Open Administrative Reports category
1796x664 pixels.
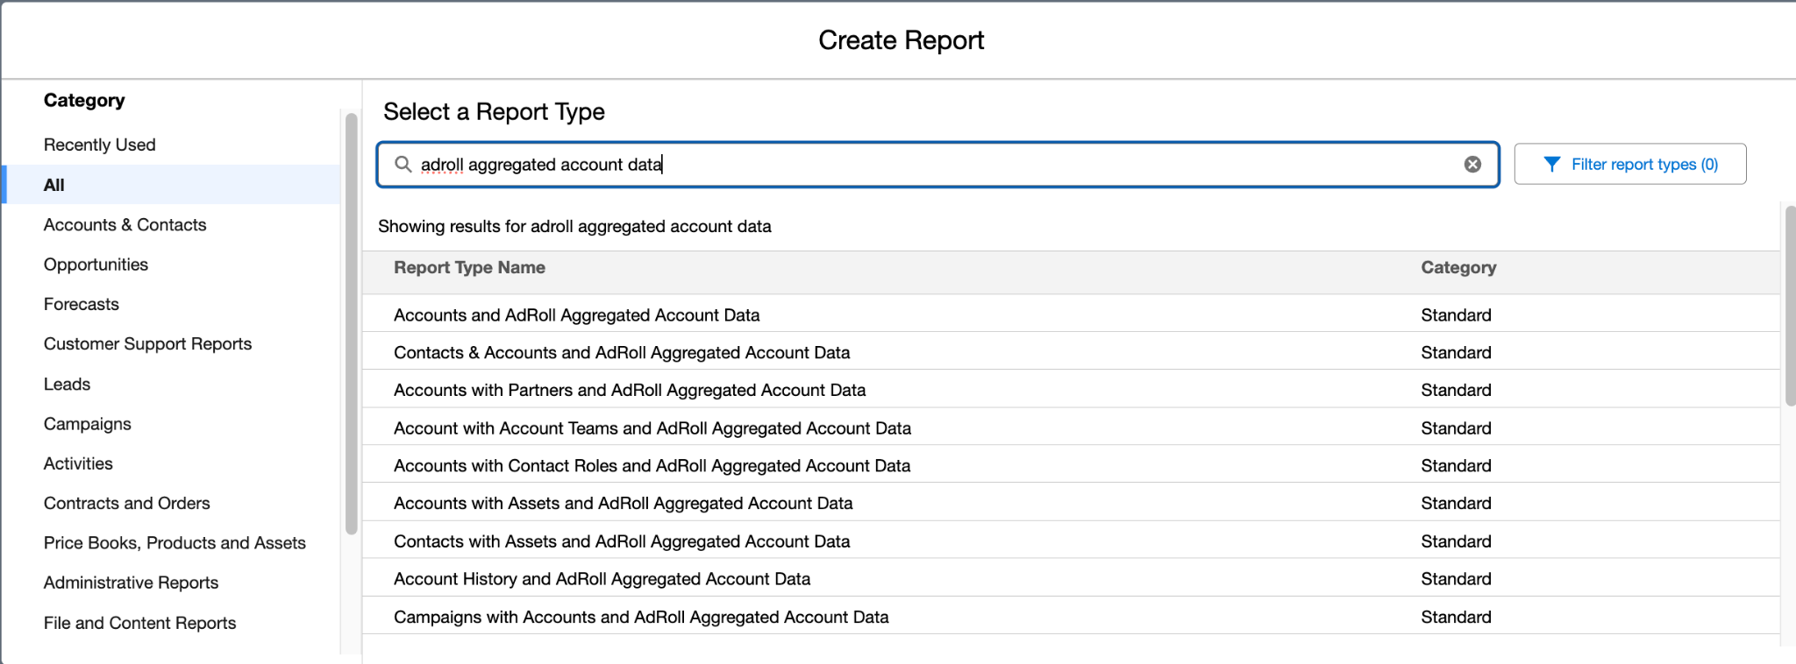tap(132, 583)
